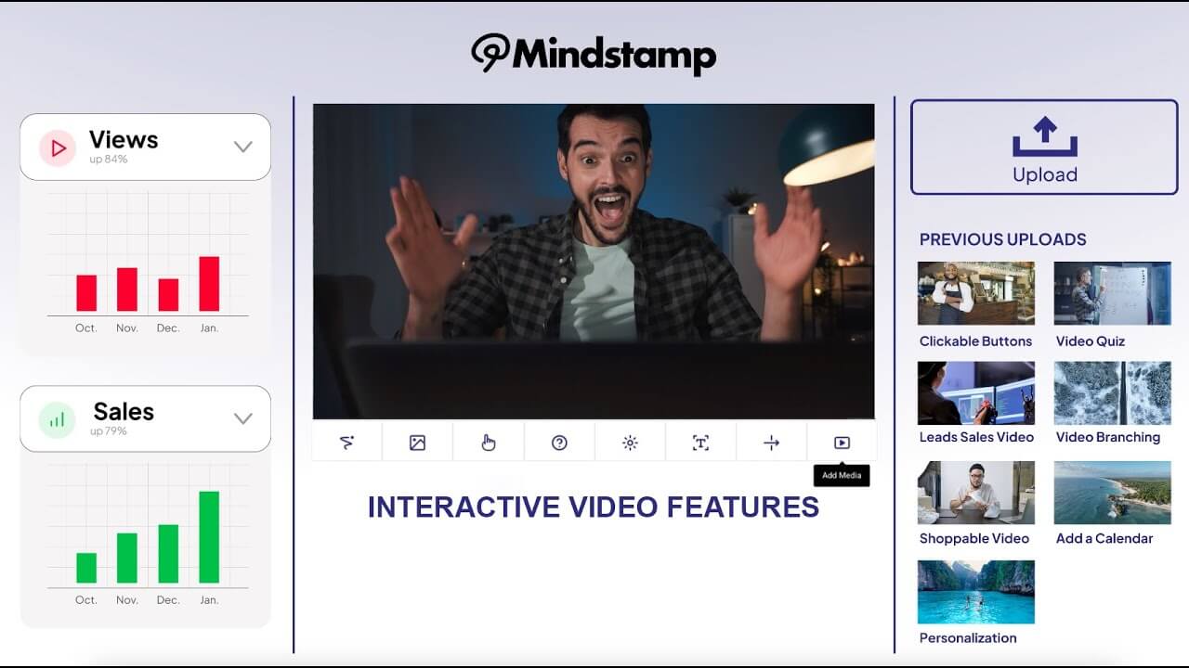Select the clickable Button tool
The width and height of the screenshot is (1189, 668).
tap(489, 443)
